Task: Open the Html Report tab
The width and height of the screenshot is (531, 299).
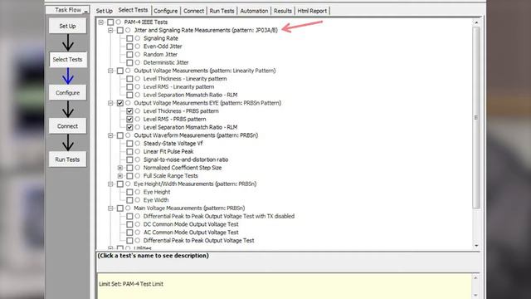Action: tap(312, 11)
